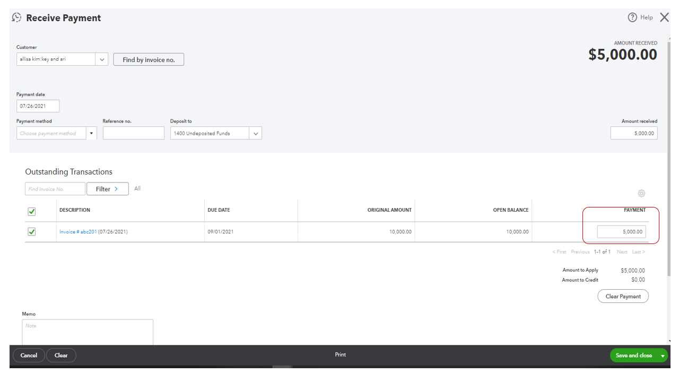The image size is (679, 382).
Task: Click the Clear button in footer
Action: (61, 355)
